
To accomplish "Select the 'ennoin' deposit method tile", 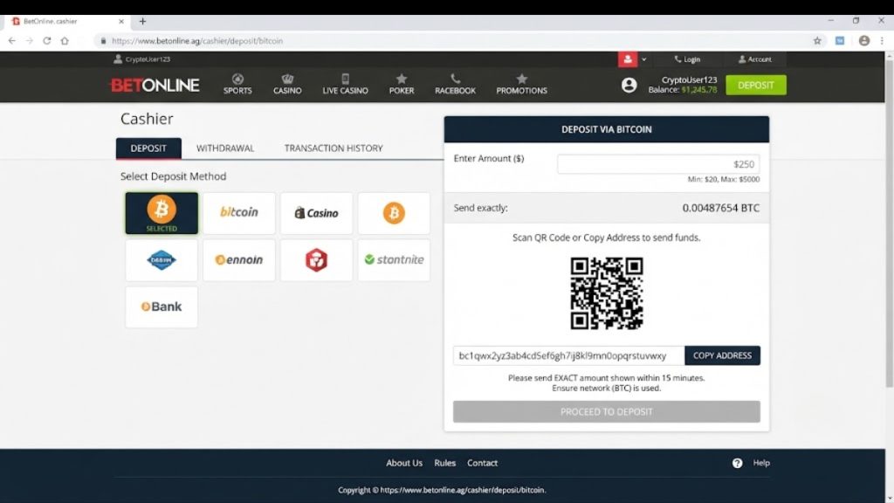I will [x=239, y=260].
